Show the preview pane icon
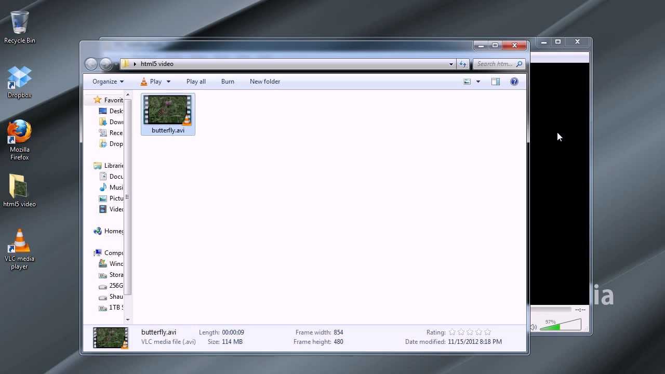 (495, 82)
